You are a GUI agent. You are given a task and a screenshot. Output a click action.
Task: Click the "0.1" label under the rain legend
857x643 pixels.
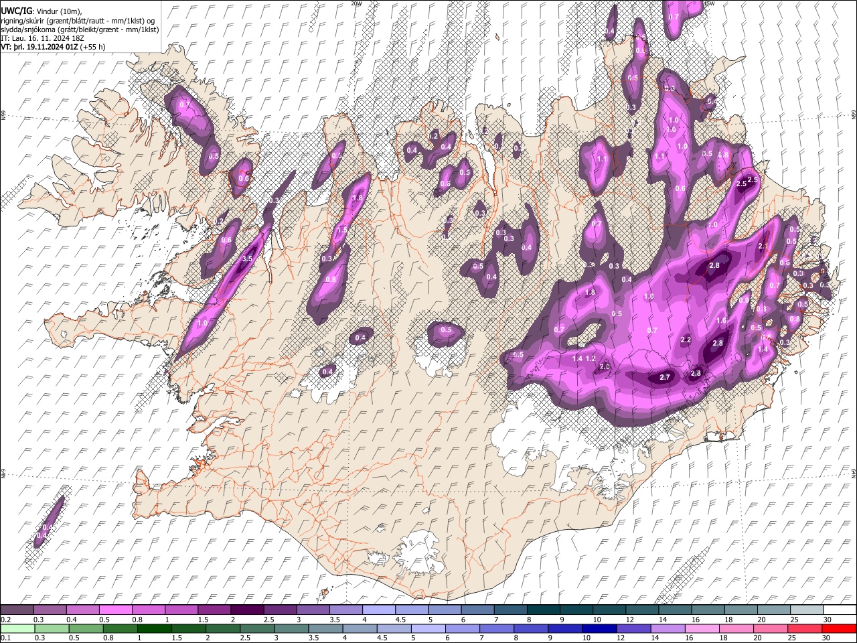coord(5,638)
